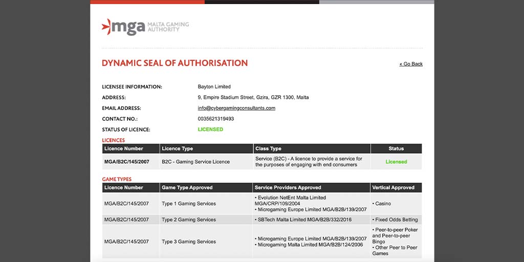This screenshot has width=524, height=262.
Task: Click the Class Type column header
Action: [x=312, y=149]
